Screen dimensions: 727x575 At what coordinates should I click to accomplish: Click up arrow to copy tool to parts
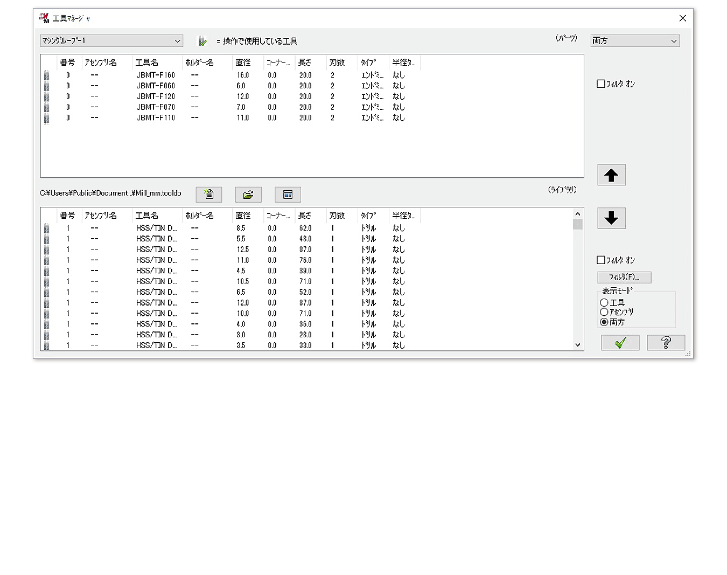[611, 175]
